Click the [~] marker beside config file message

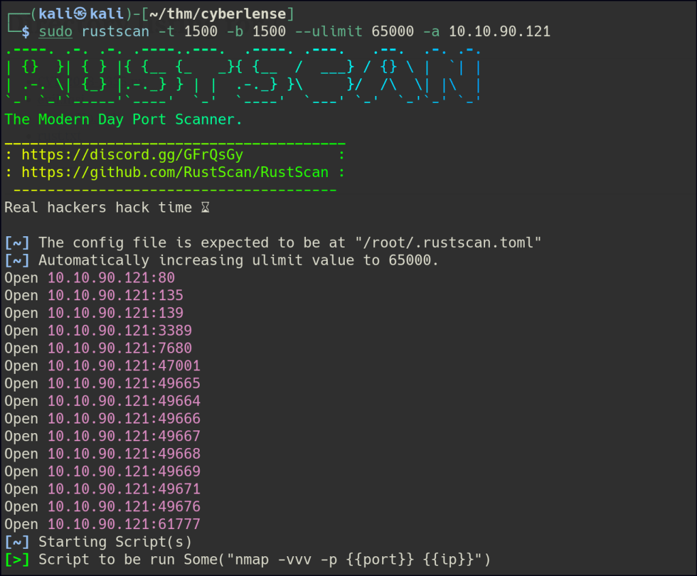16,242
